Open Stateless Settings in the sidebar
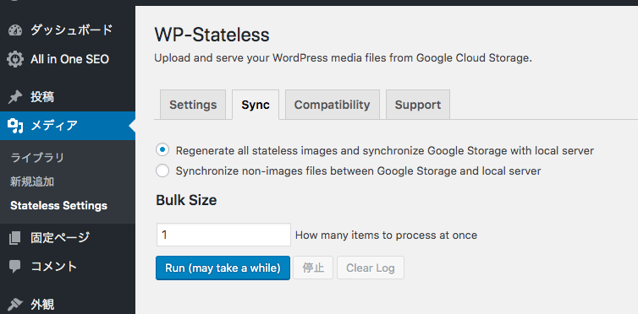This screenshot has width=638, height=314. point(59,206)
